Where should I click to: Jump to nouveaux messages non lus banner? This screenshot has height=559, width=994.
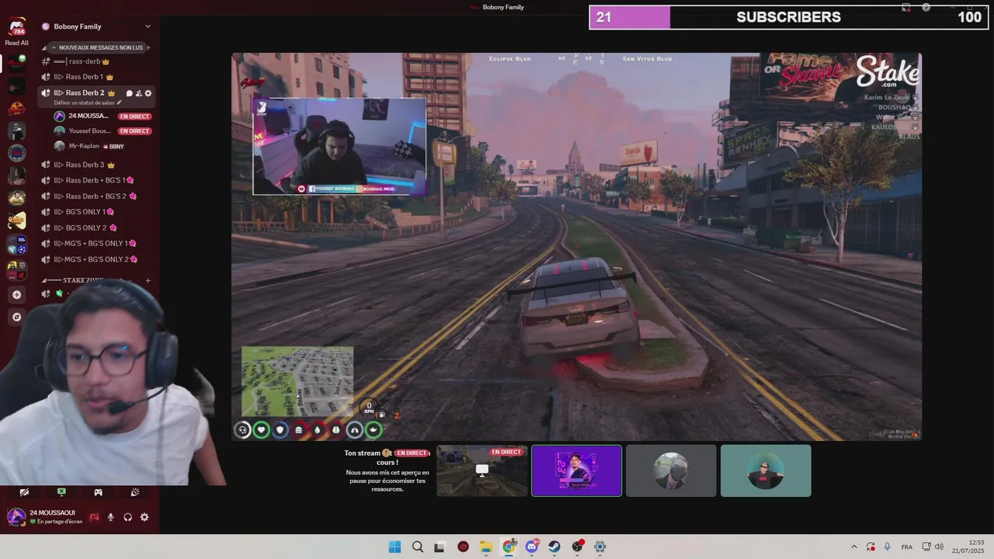[97, 47]
